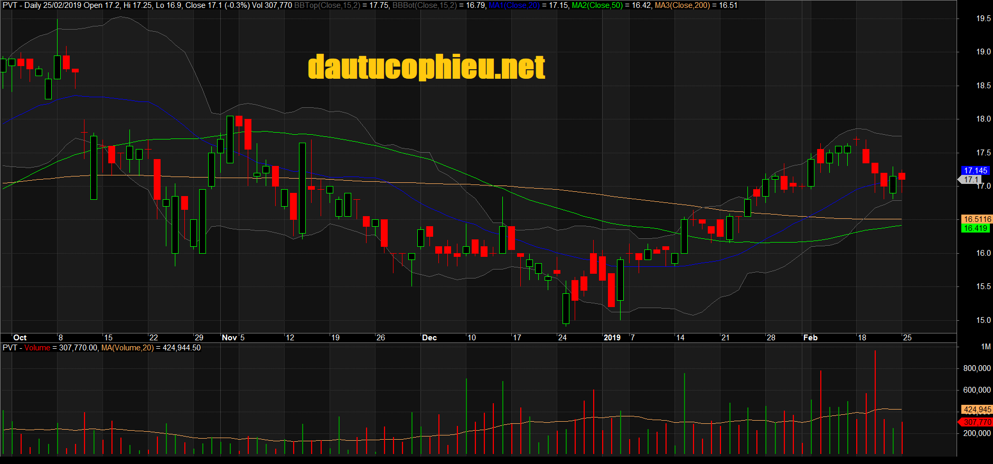Viewport: 993px width, 464px height.
Task: Select the Nov label on the date axis
Action: click(229, 338)
